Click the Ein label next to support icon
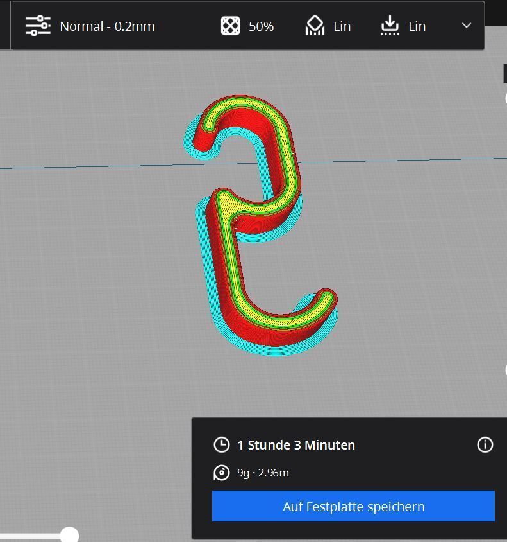This screenshot has width=507, height=542. (x=342, y=26)
